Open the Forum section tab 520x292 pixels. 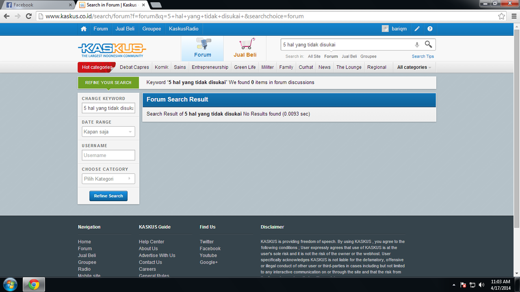coord(202,48)
